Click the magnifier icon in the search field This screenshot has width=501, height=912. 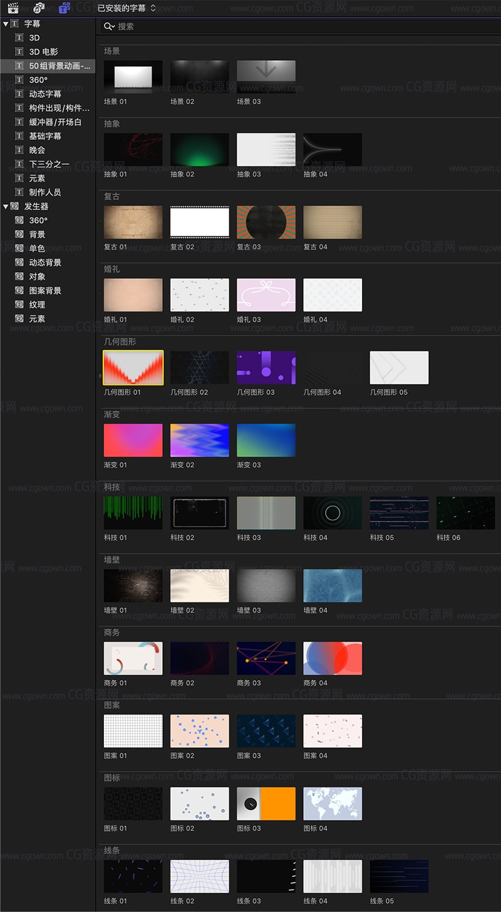point(108,27)
